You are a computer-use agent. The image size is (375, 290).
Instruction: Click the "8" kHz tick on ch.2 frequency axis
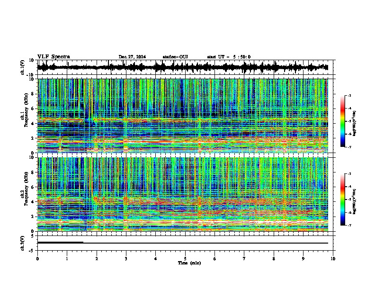point(33,172)
